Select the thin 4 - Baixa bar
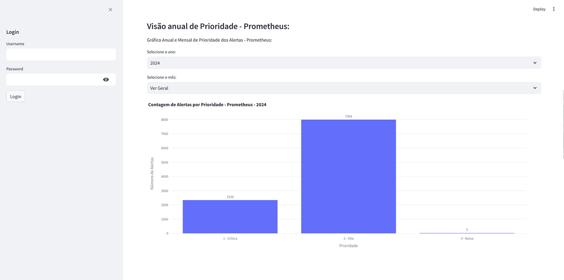Screen dimensions: 564x280 pos(467,233)
